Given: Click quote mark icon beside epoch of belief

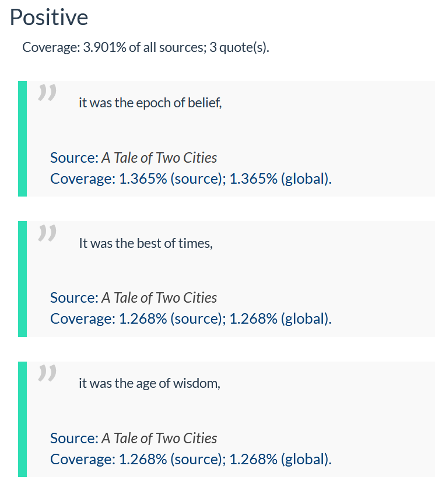Looking at the screenshot, I should point(47,93).
